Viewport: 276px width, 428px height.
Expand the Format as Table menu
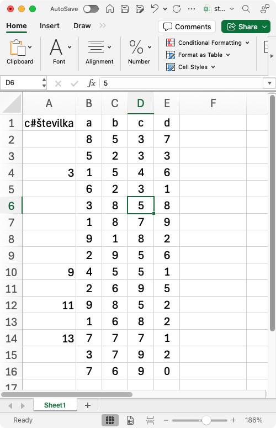coord(198,55)
